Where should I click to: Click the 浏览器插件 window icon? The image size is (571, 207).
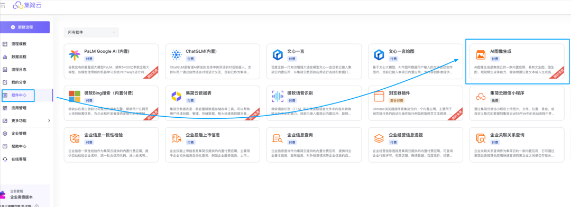point(380,97)
